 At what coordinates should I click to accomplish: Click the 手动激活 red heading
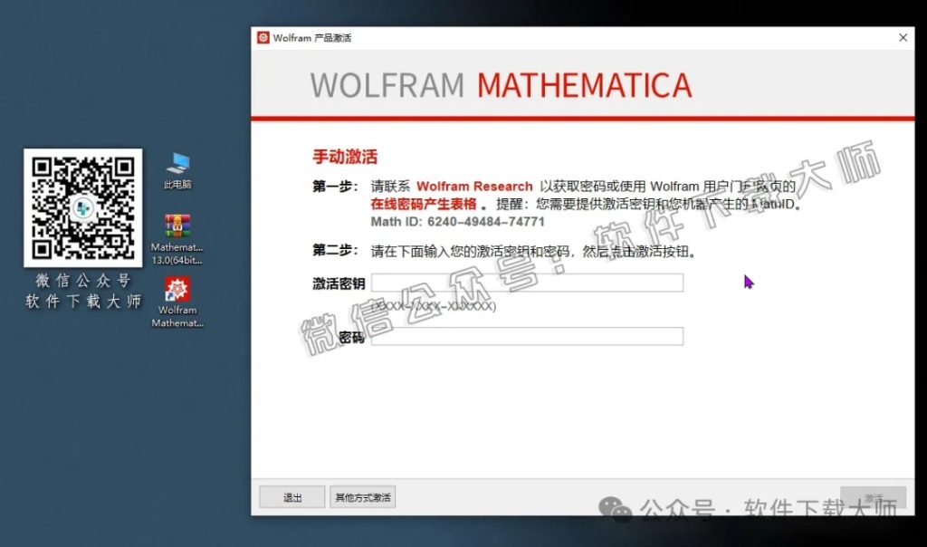click(346, 156)
